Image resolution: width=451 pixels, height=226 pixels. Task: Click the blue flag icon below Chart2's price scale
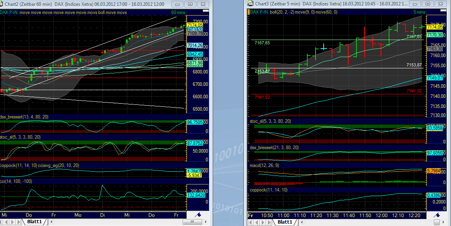pos(197,215)
